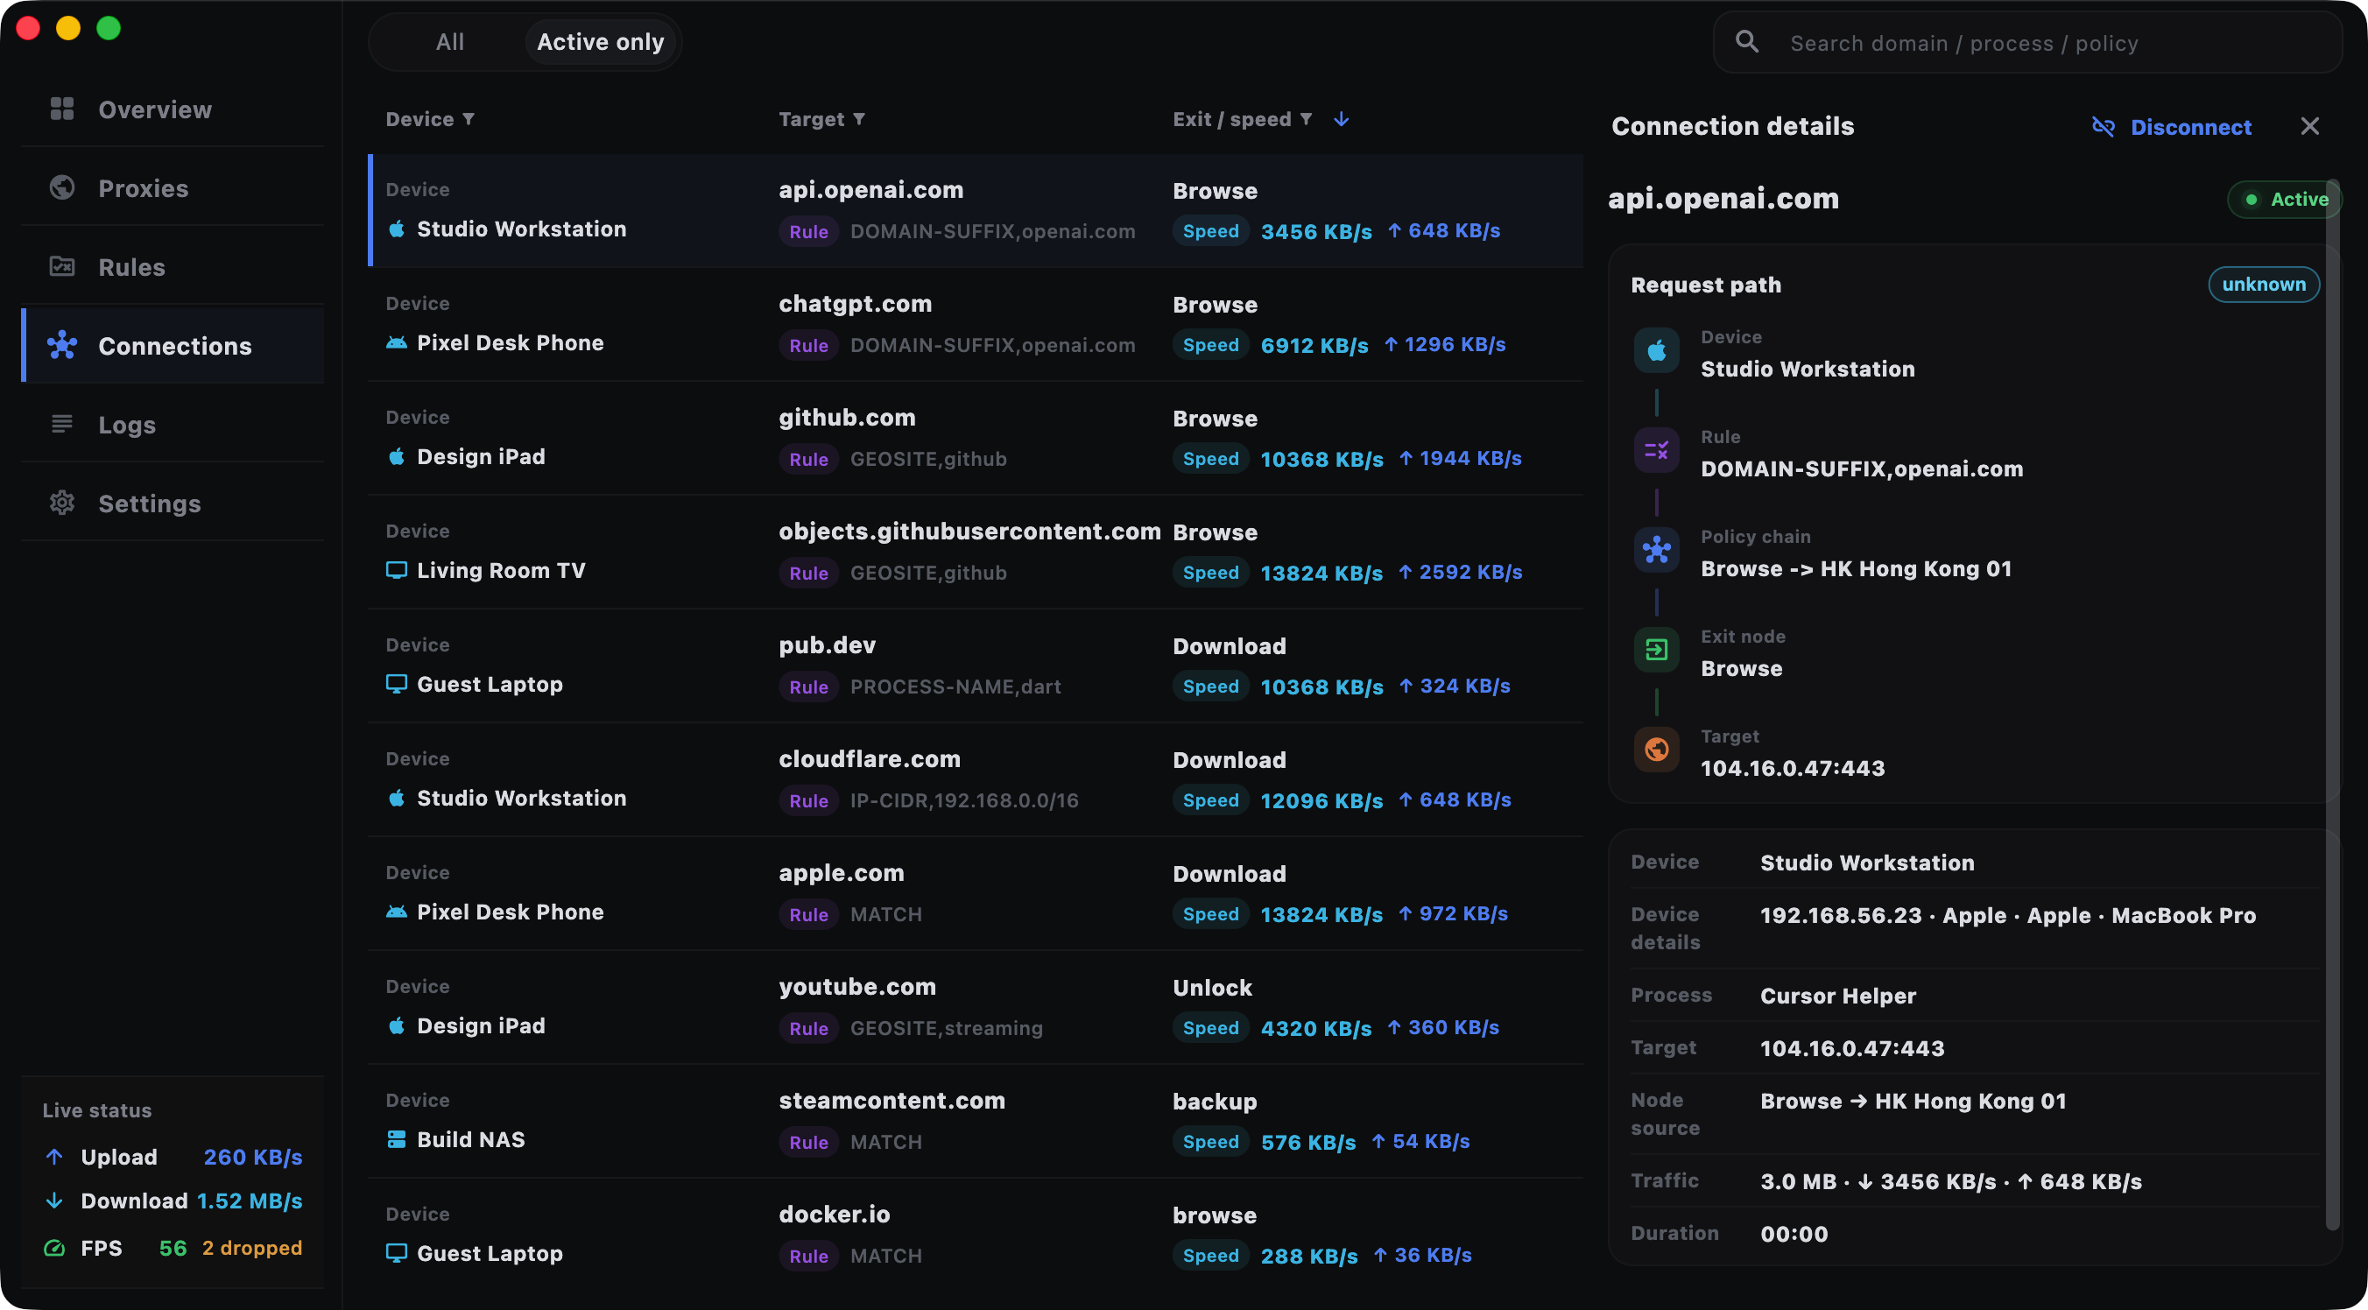Click the Upload arrow icon in Live status
Image resolution: width=2368 pixels, height=1310 pixels.
pyautogui.click(x=54, y=1157)
